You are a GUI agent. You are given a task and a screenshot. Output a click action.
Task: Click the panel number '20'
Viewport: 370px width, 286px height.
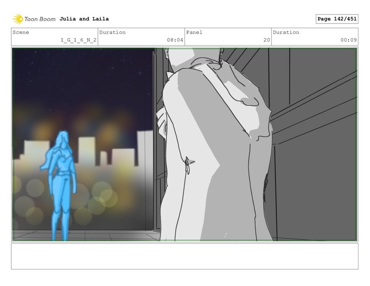(267, 40)
